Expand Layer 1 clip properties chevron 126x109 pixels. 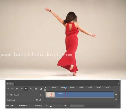(56, 93)
